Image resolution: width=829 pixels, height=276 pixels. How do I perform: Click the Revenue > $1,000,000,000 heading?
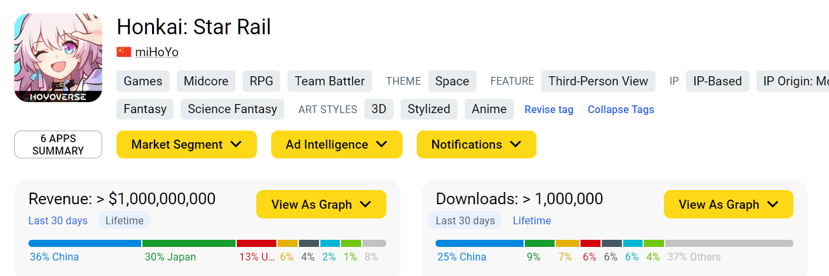coord(122,198)
